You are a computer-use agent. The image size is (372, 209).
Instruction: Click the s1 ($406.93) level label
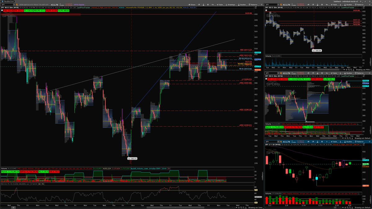click(246, 80)
